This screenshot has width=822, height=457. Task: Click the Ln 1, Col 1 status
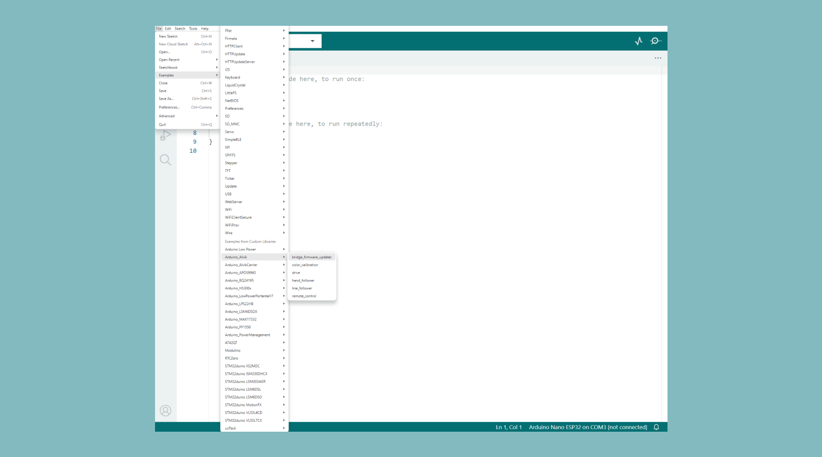coord(509,427)
